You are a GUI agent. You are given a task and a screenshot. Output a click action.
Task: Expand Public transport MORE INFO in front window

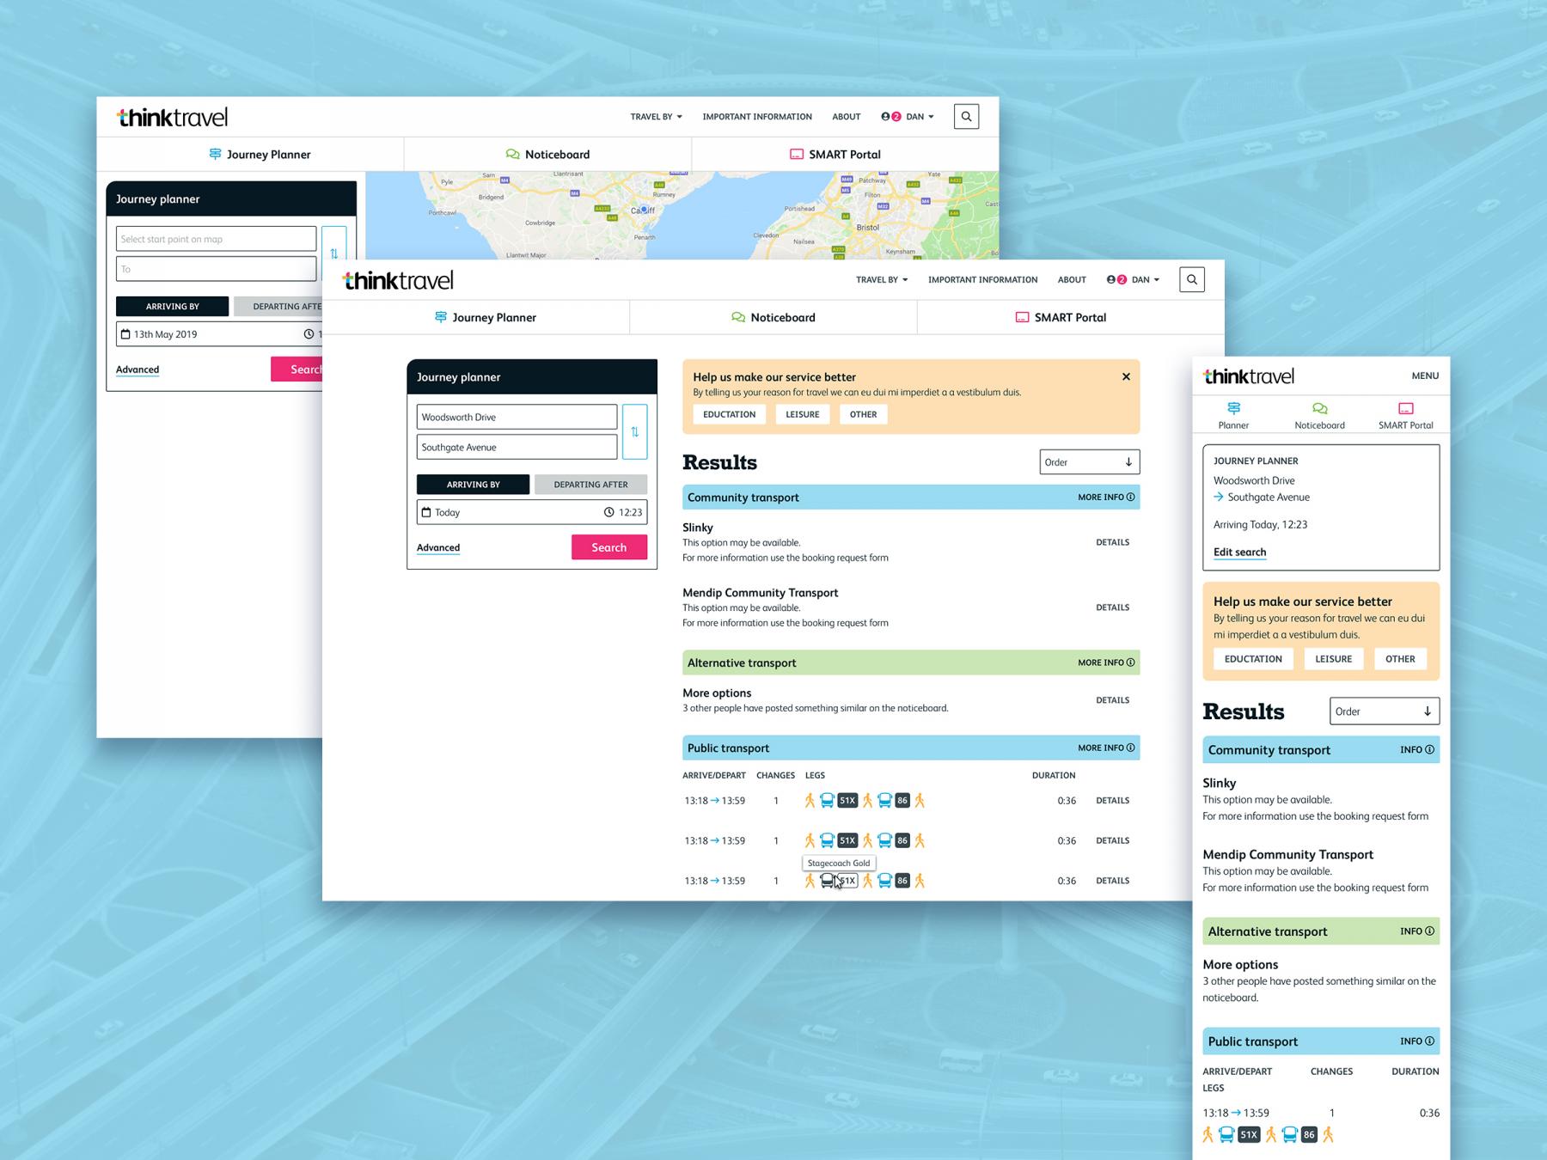point(1106,748)
